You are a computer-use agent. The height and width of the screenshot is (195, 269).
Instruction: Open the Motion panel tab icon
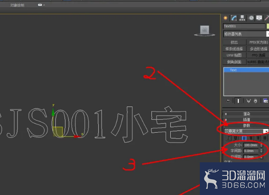point(251,18)
